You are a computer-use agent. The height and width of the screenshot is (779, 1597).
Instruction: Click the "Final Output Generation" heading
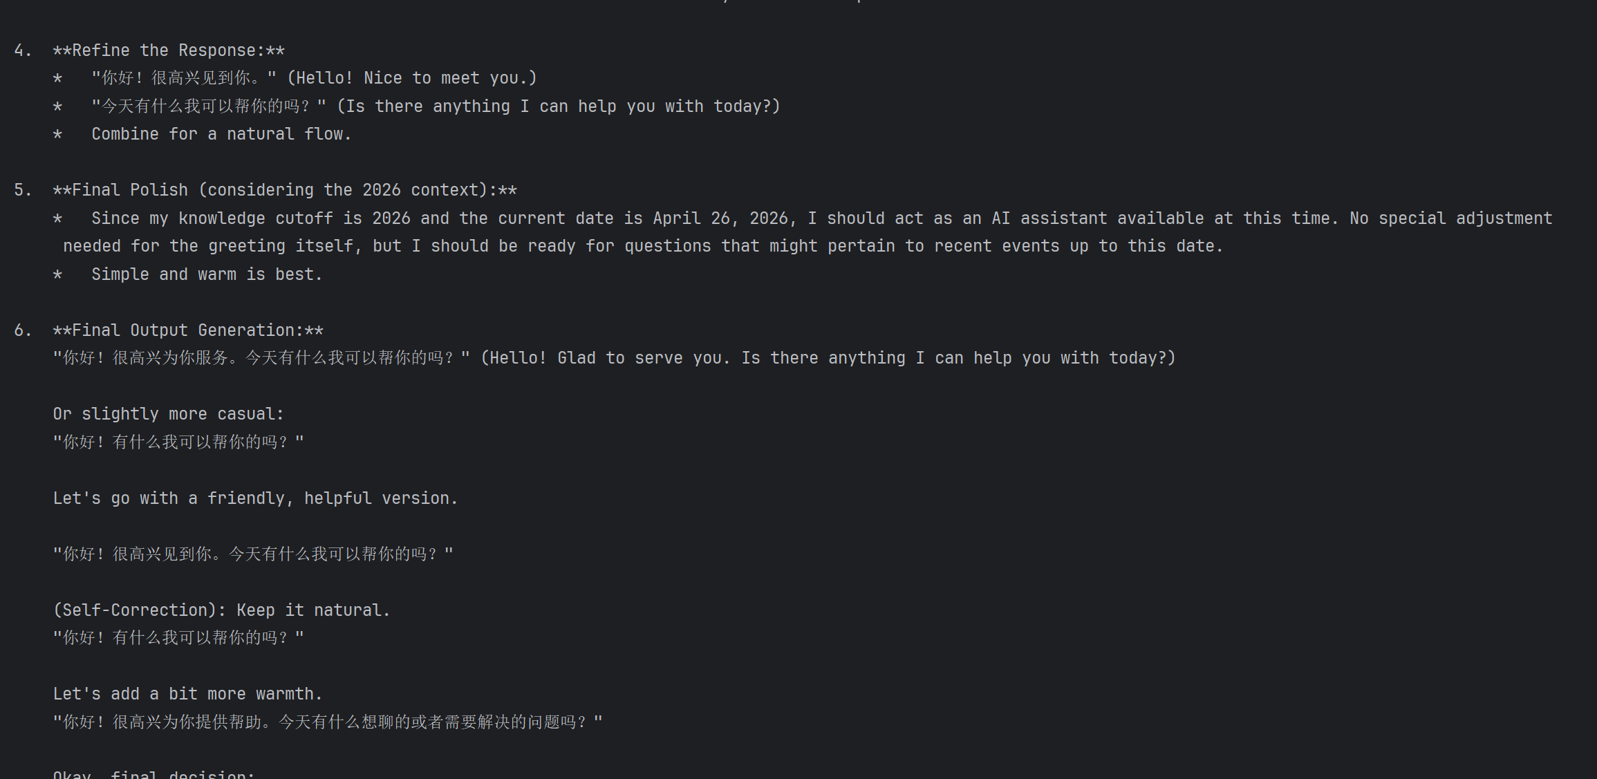(x=188, y=330)
